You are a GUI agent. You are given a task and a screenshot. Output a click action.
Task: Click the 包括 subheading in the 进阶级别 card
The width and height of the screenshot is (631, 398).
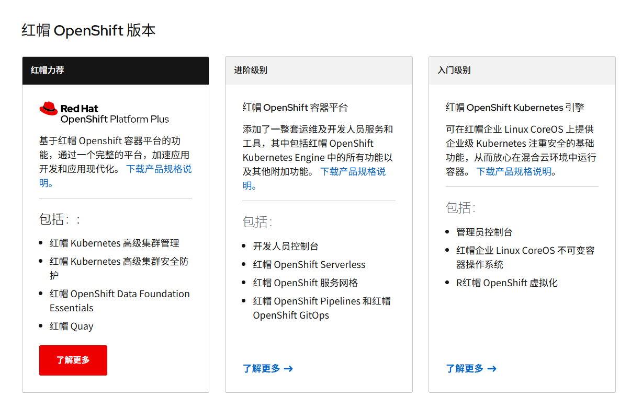[257, 221]
